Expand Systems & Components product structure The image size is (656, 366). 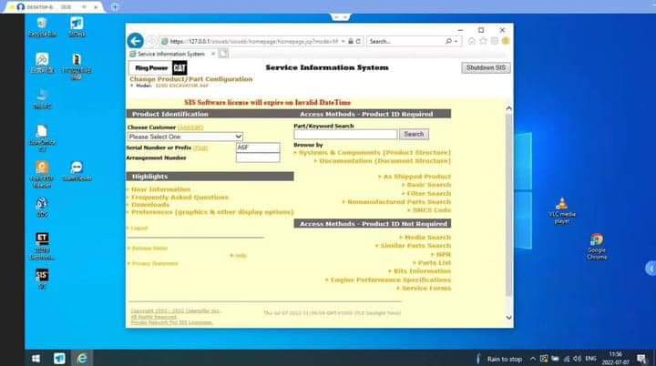pos(374,152)
